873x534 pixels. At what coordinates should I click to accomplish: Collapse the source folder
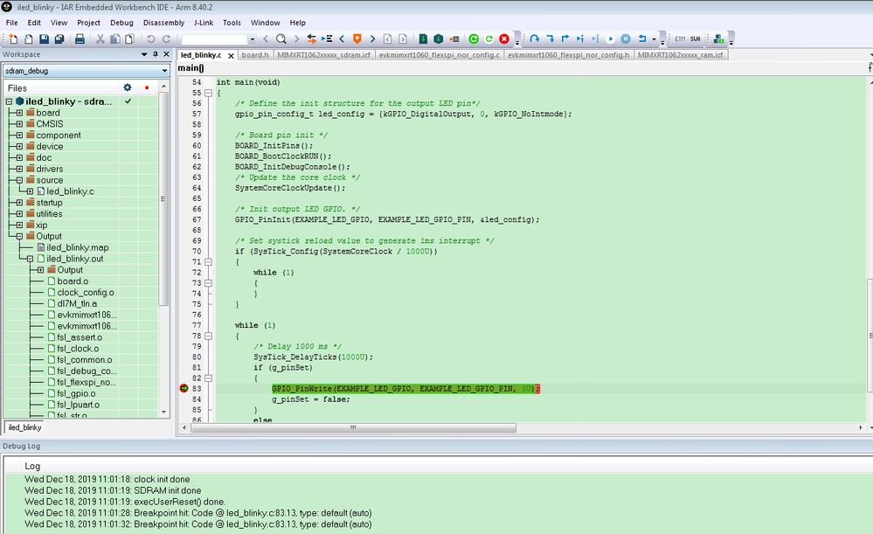(x=19, y=180)
